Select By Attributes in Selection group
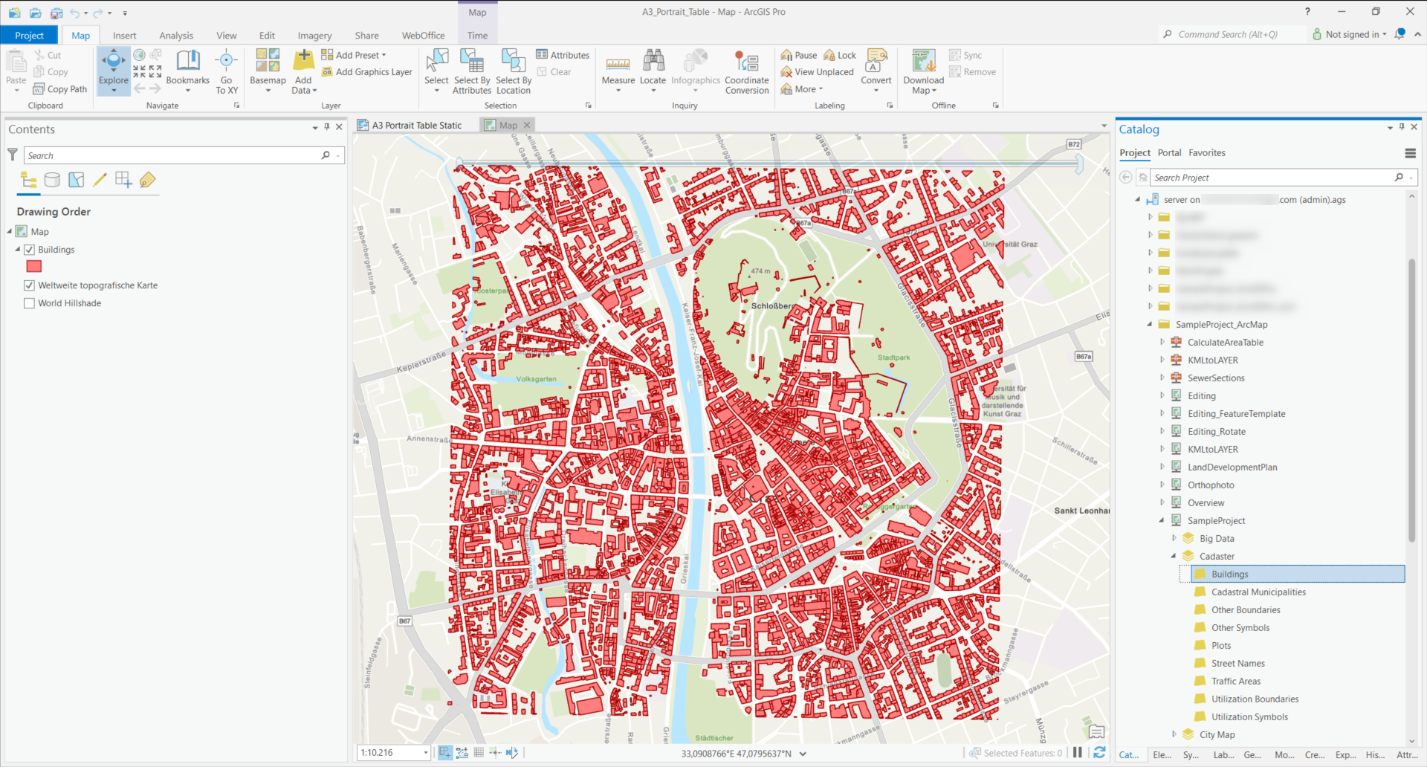Viewport: 1427px width, 767px height. pyautogui.click(x=472, y=71)
